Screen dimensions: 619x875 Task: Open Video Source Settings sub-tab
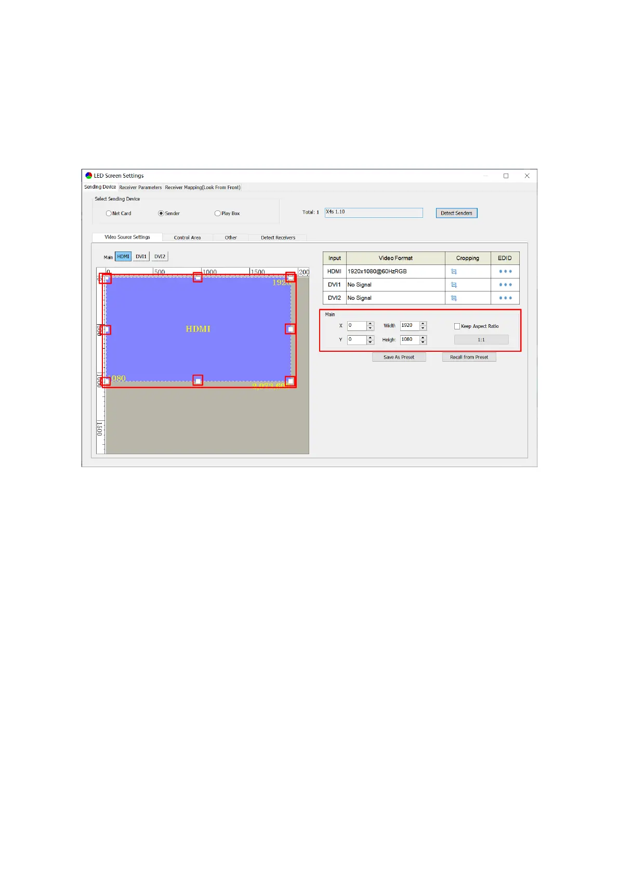coord(127,237)
